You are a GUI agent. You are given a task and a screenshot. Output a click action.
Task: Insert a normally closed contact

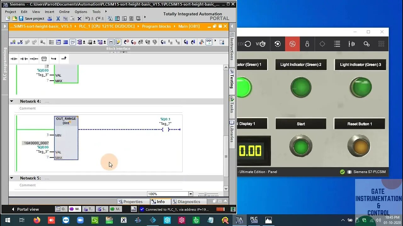click(24, 59)
